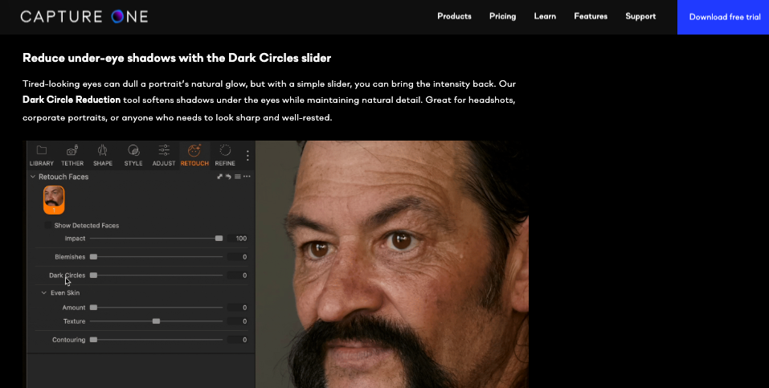The height and width of the screenshot is (388, 769).
Task: Click the Impact slider handle at 100
Action: coord(219,239)
